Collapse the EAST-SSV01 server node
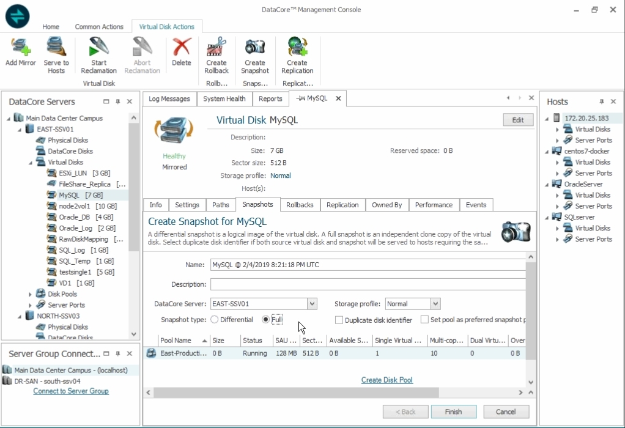Screen dimensions: 625x428 click(x=19, y=130)
